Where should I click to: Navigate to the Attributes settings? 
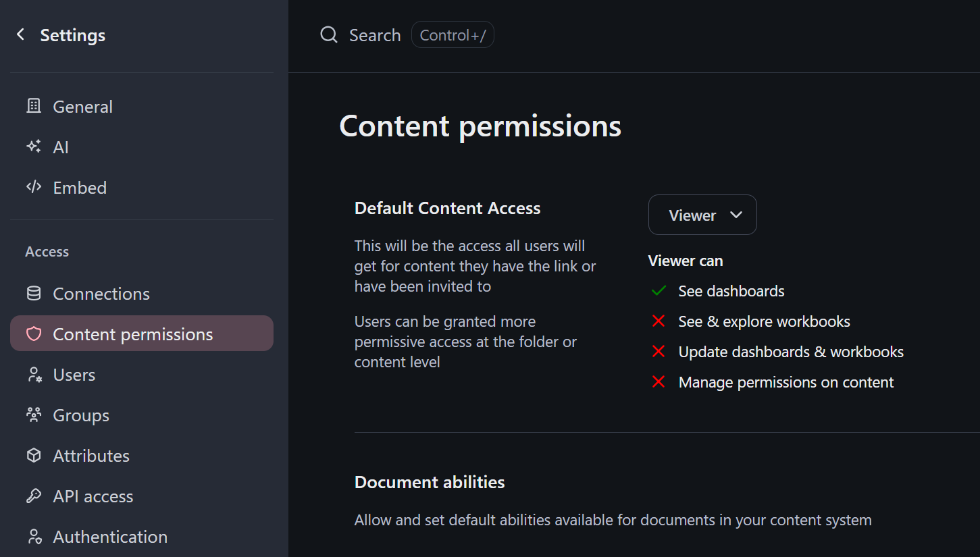[x=91, y=456]
